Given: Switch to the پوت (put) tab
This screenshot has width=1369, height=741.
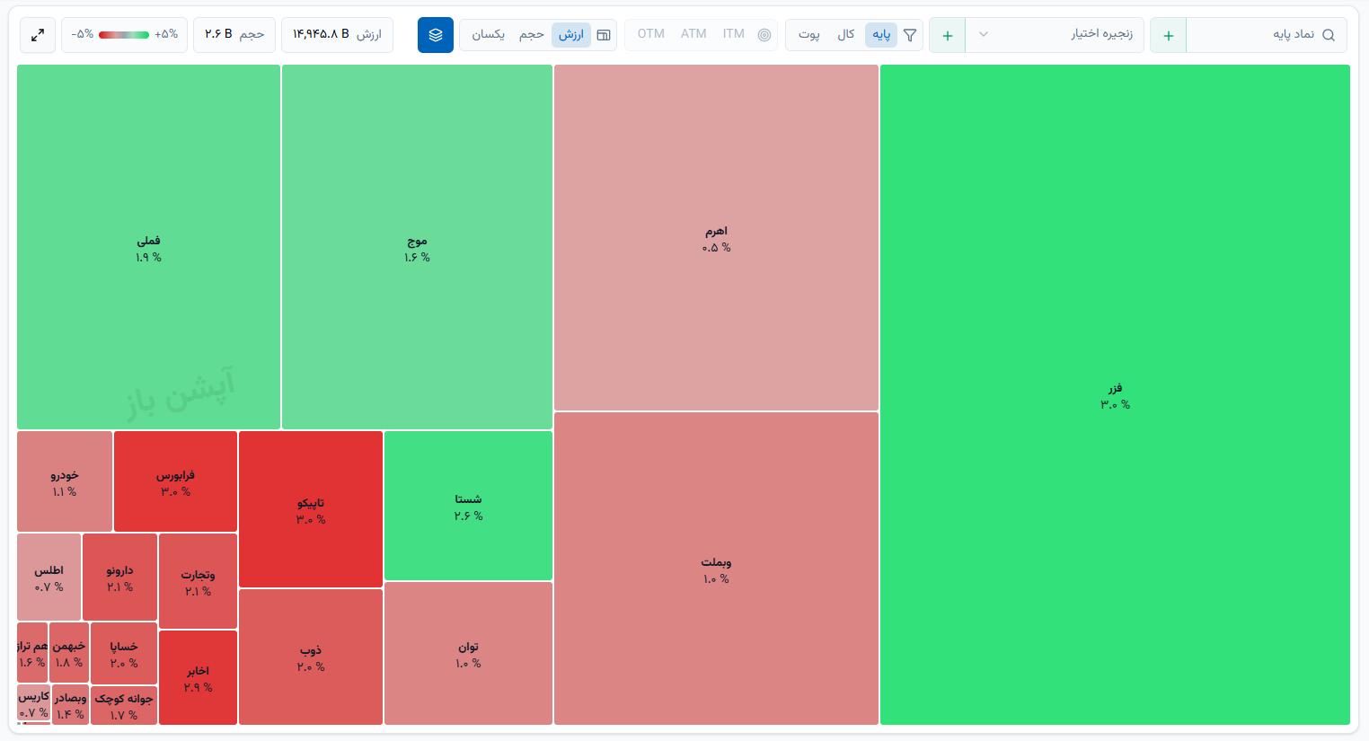Looking at the screenshot, I should (809, 35).
